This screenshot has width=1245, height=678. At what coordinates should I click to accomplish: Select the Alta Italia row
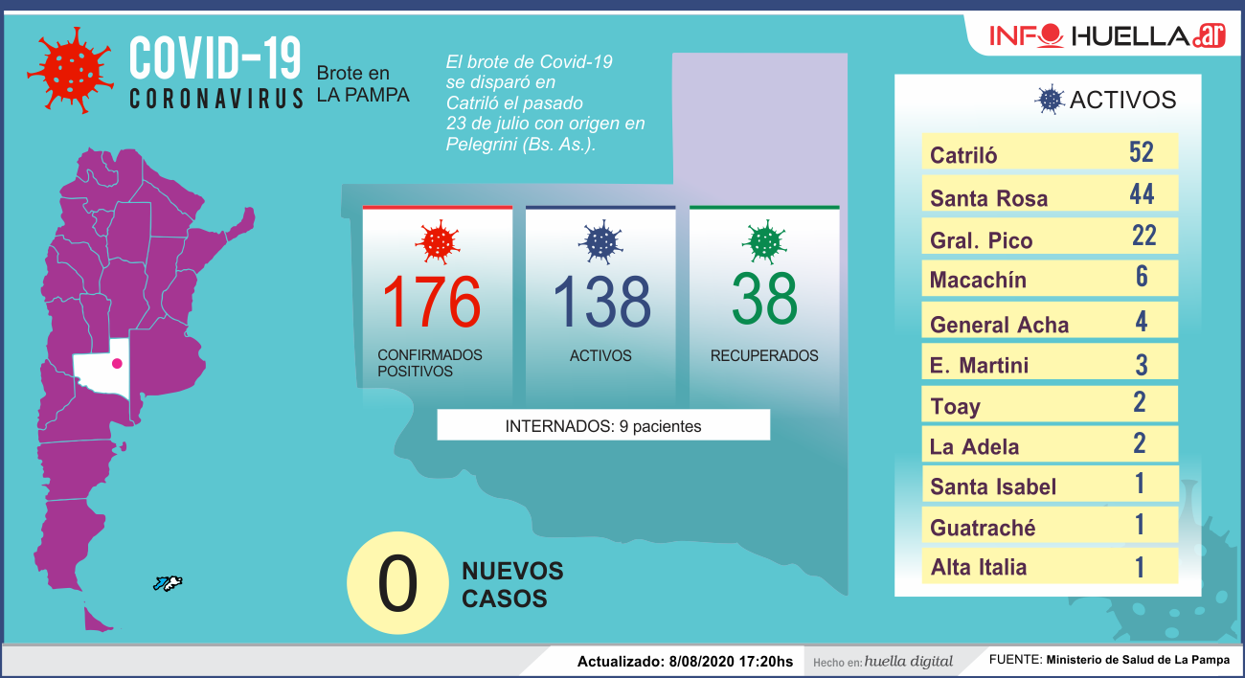pos(1050,566)
